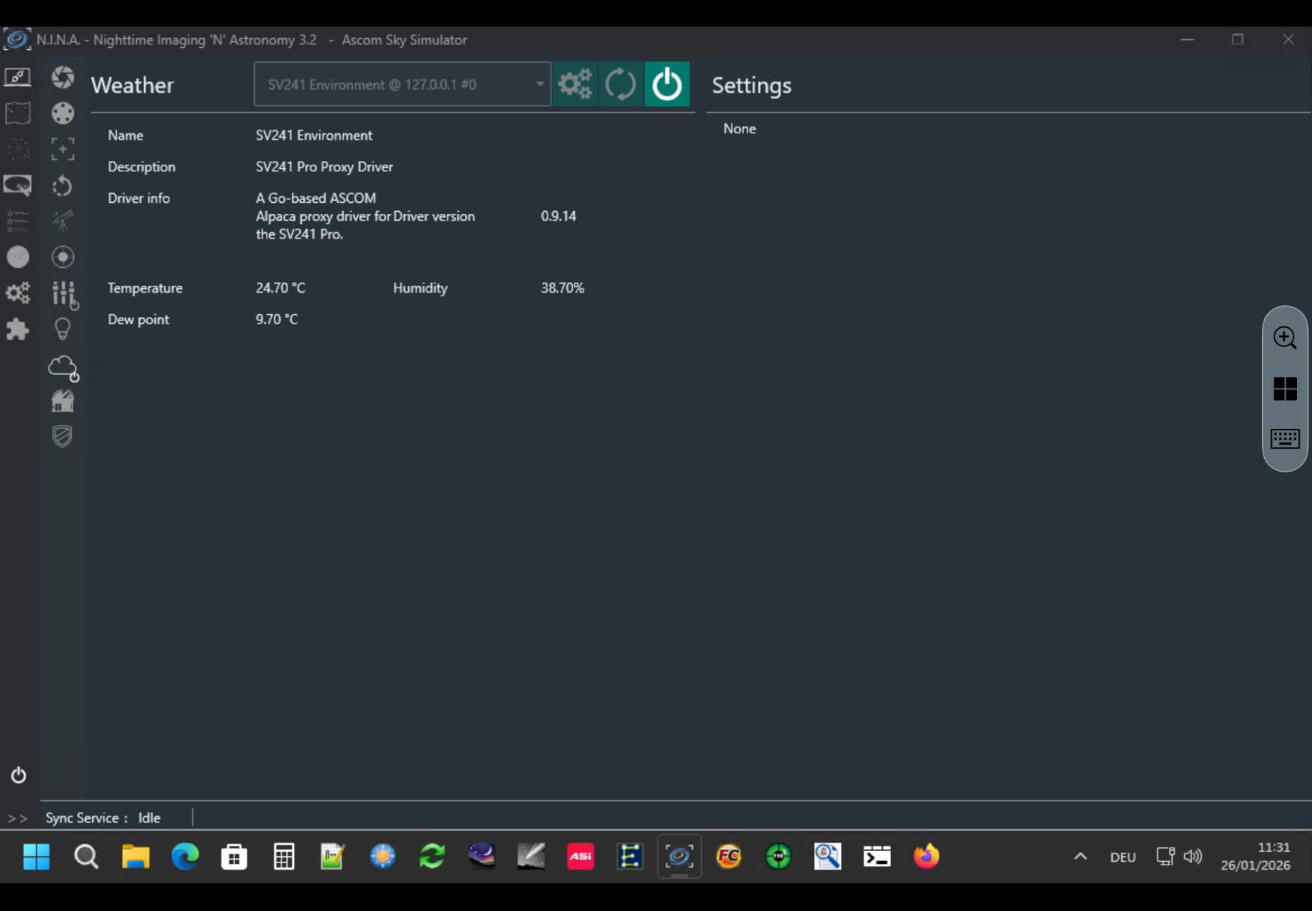Open the Calculator from the taskbar
This screenshot has width=1312, height=911.
coord(284,856)
